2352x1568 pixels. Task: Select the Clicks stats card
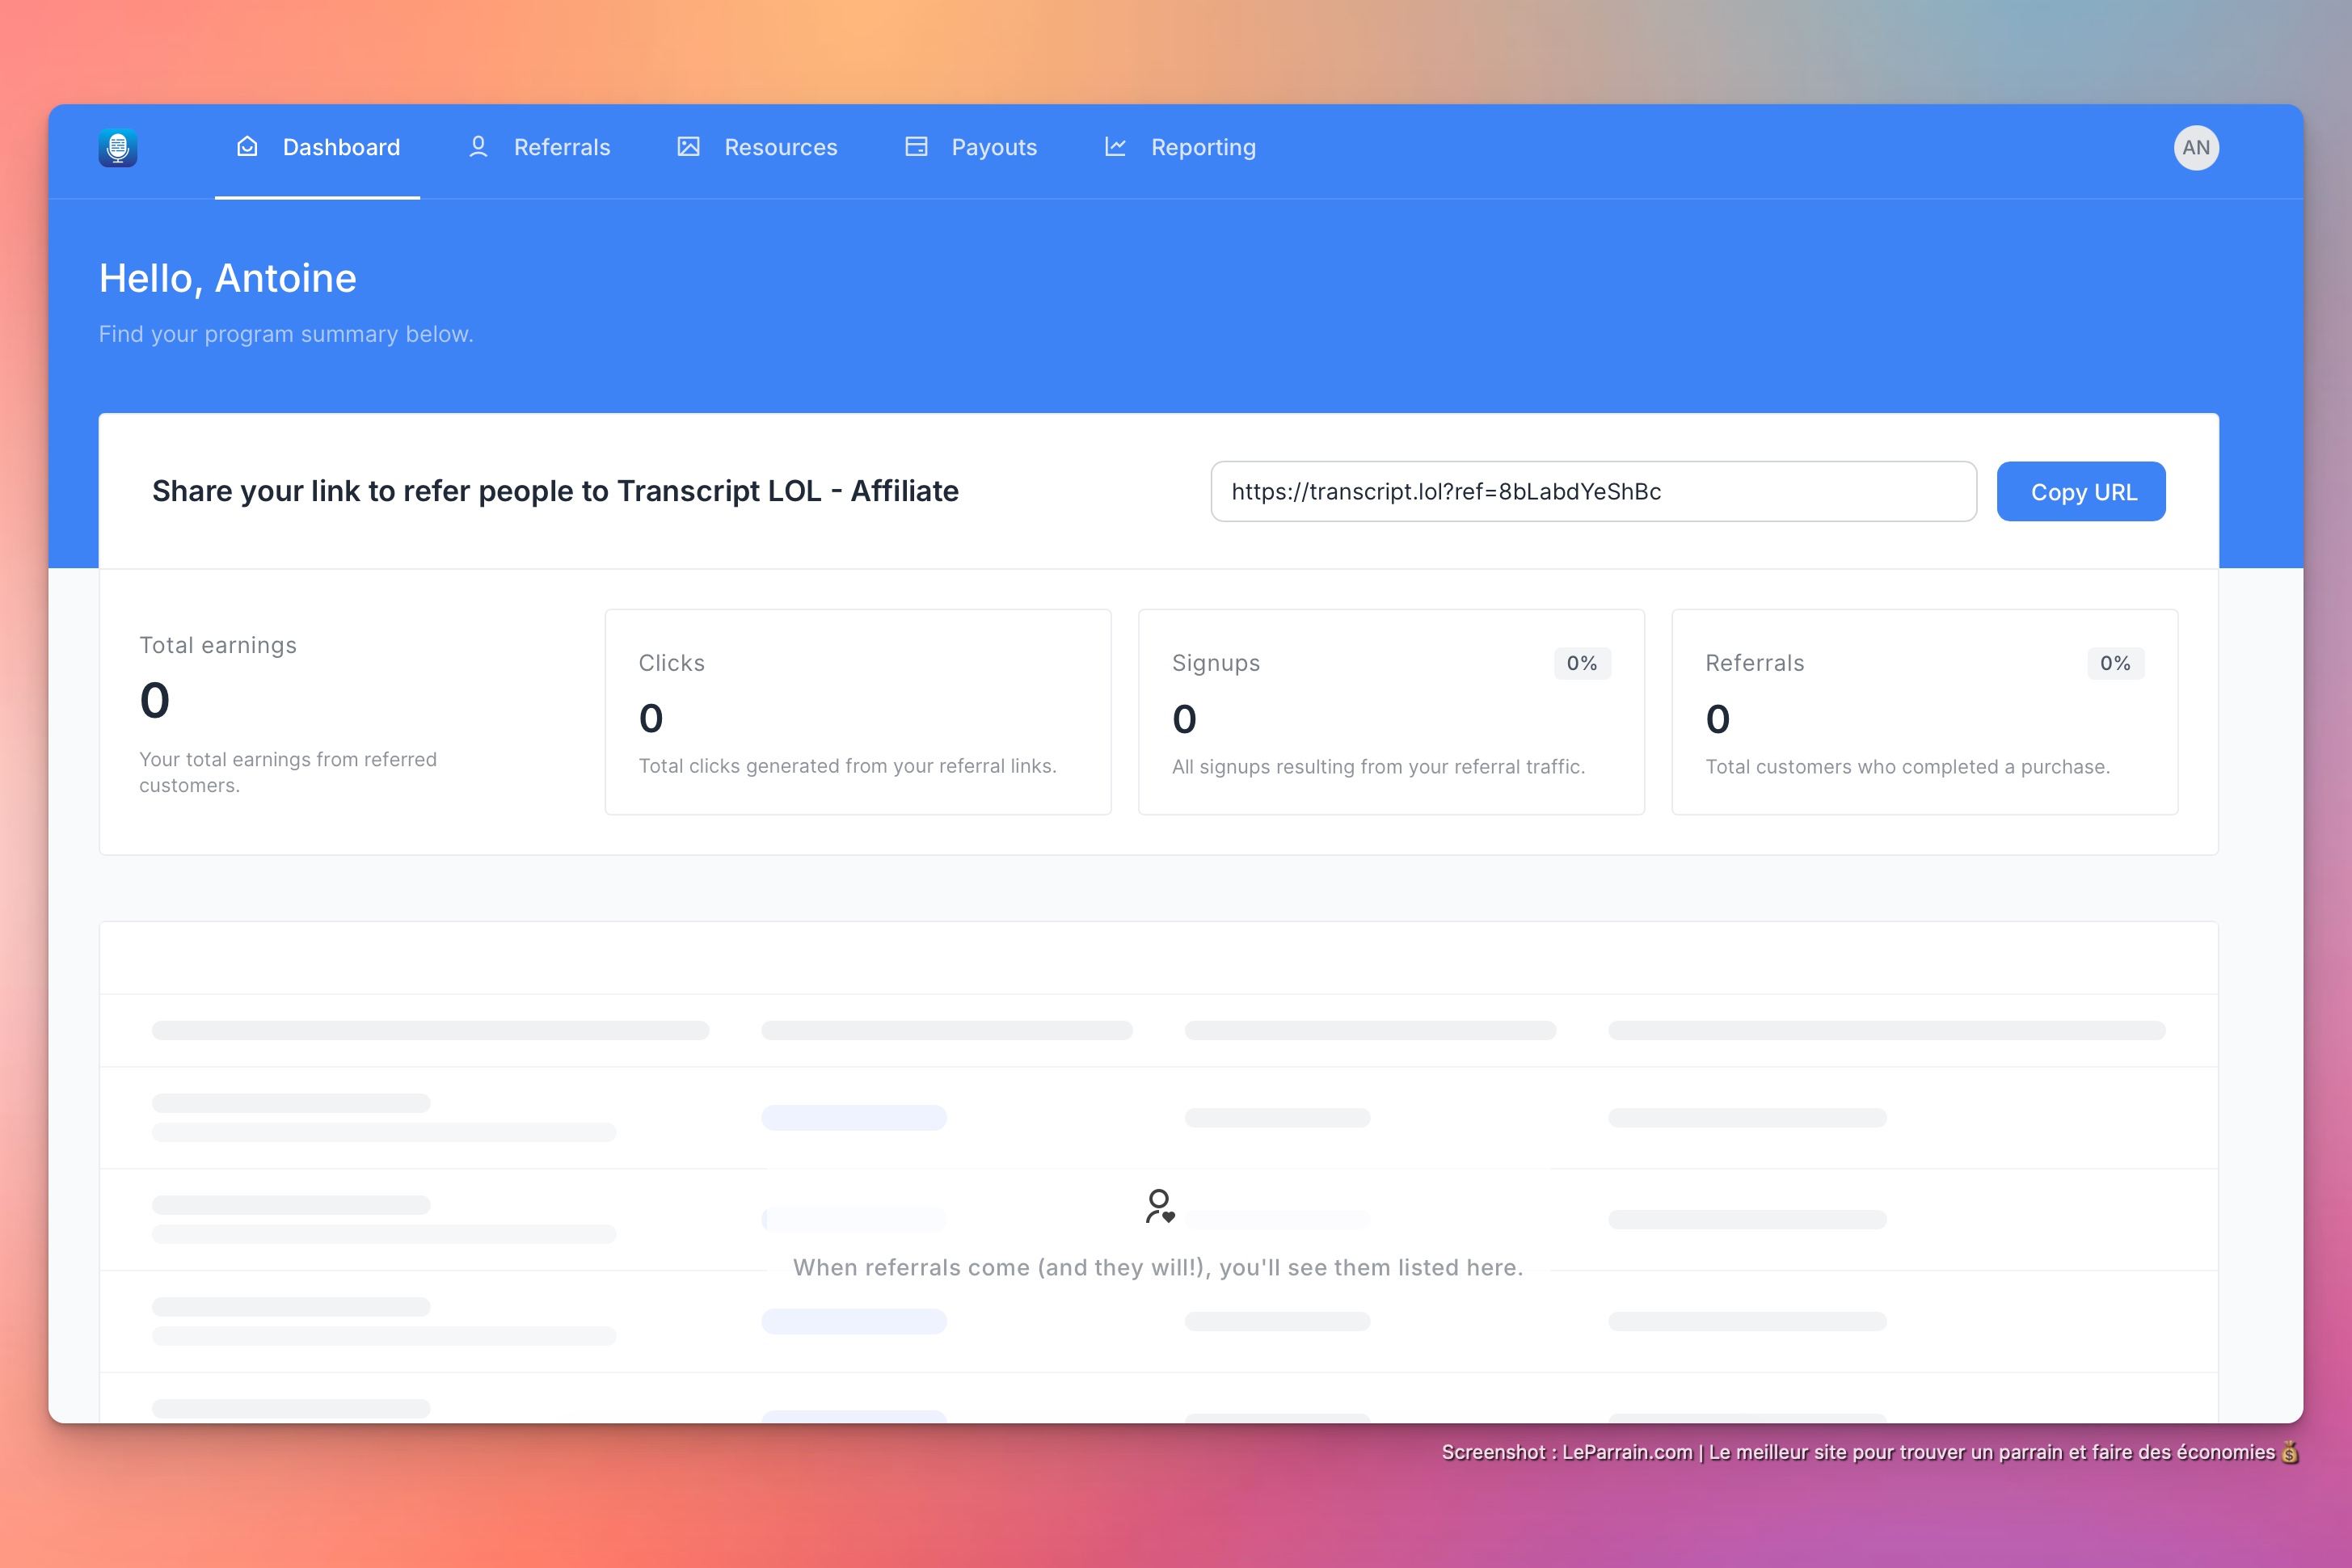[x=857, y=712]
